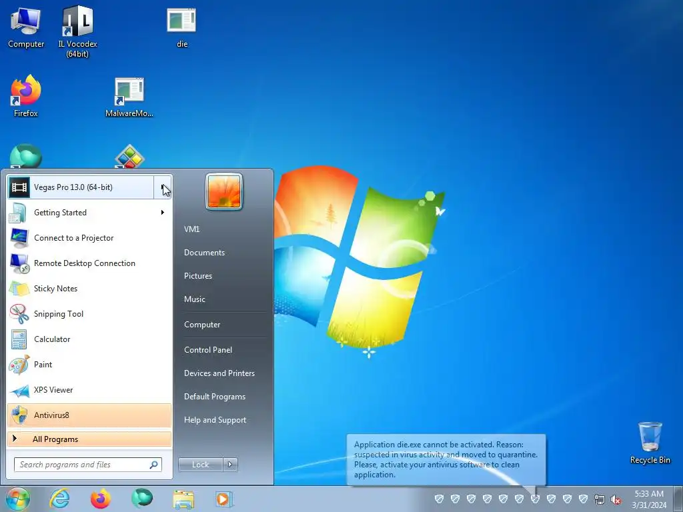Launch Connect to a Projector
This screenshot has width=683, height=512.
pos(89,238)
